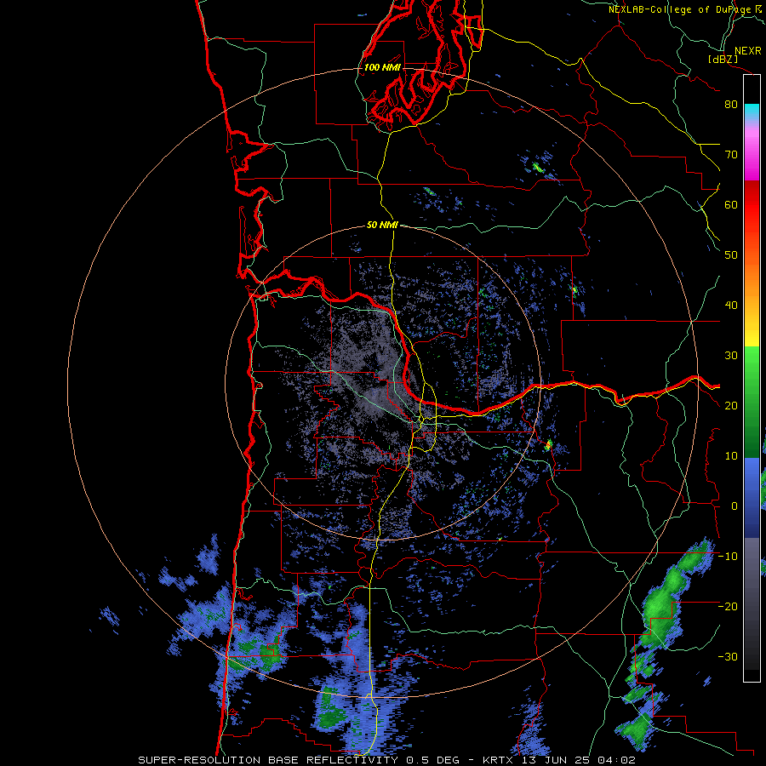Click the KRTX station identifier
The image size is (766, 766).
tap(498, 760)
